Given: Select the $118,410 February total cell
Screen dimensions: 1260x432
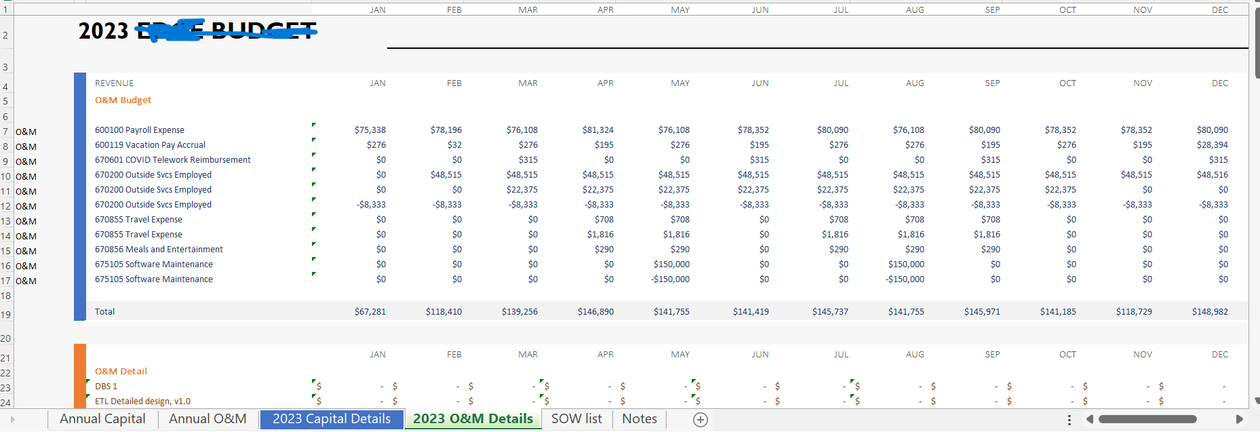Looking at the screenshot, I should [444, 312].
